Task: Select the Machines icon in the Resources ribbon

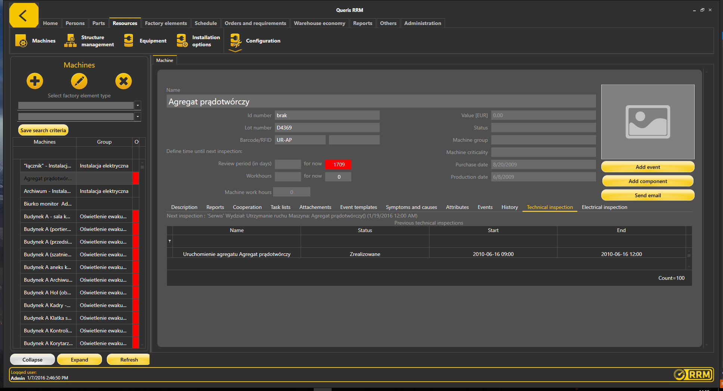Action: tap(35, 41)
